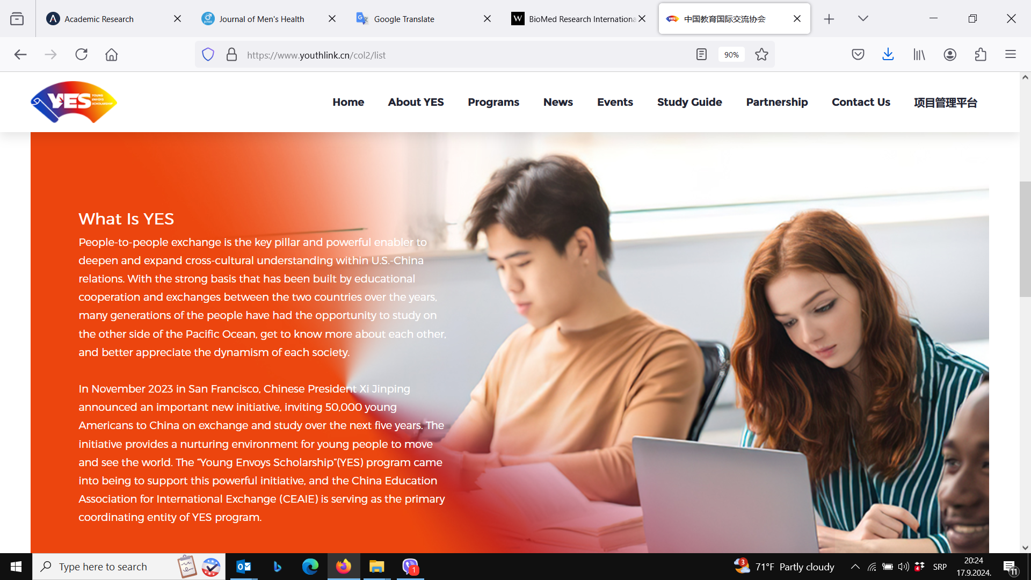
Task: Open the Windows Start menu
Action: [x=16, y=567]
